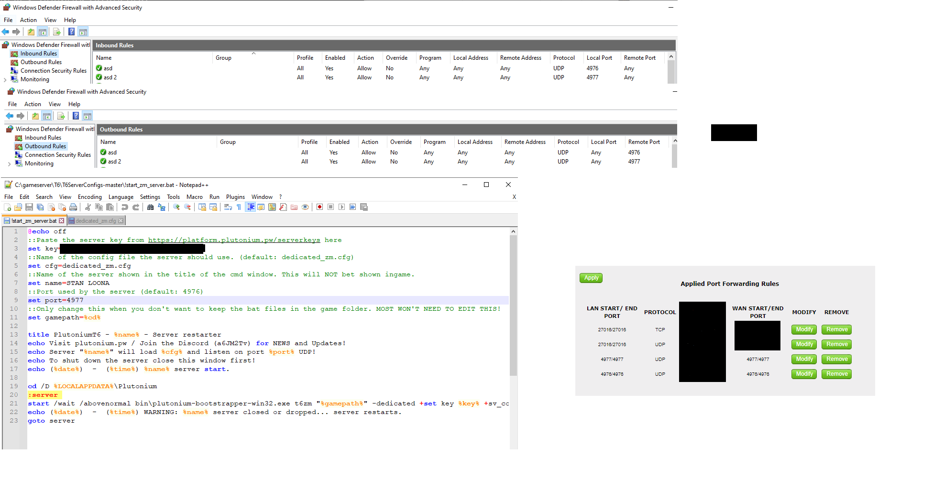Expand Monitoring node in top Firewall tree
The image size is (944, 480).
click(5, 80)
